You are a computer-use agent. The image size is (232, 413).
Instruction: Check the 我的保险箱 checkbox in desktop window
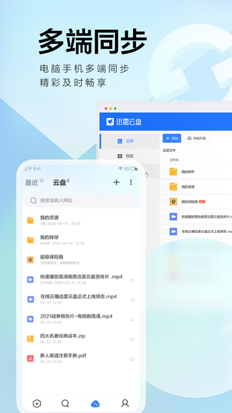coord(165,202)
